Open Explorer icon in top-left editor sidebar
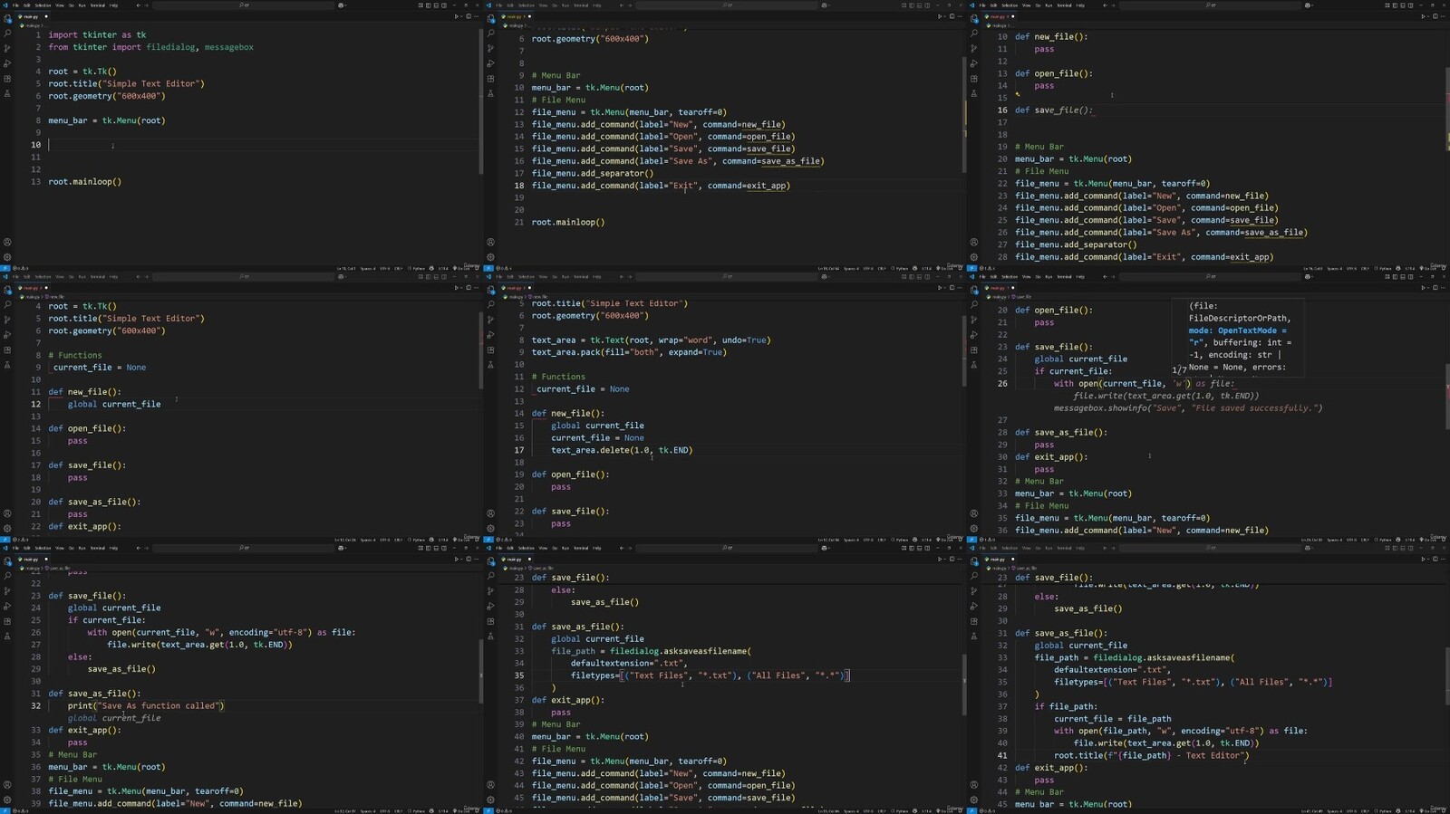Viewport: 1450px width, 814px height. pos(7,18)
